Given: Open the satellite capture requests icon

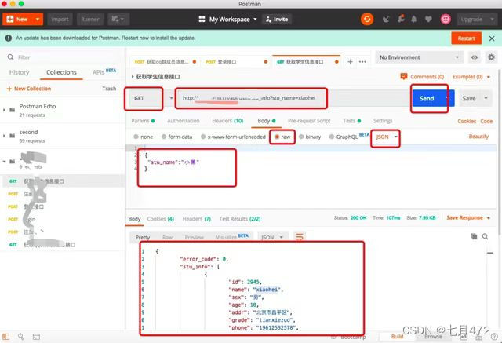Looking at the screenshot, I should tap(386, 19).
